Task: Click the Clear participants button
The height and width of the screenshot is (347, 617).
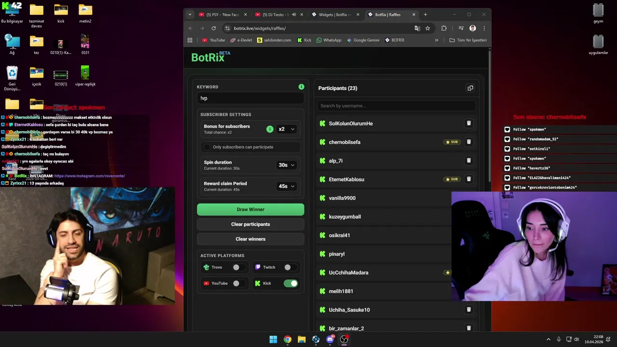Action: [251, 224]
